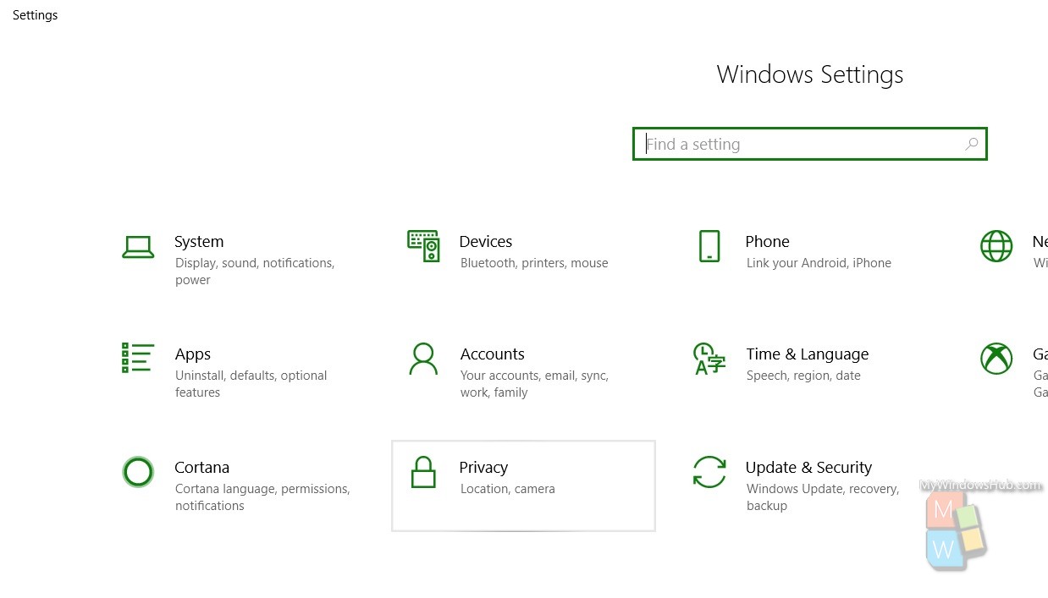
Task: Select the text "Bluetooth, printers, mouse"
Action: pyautogui.click(x=534, y=263)
